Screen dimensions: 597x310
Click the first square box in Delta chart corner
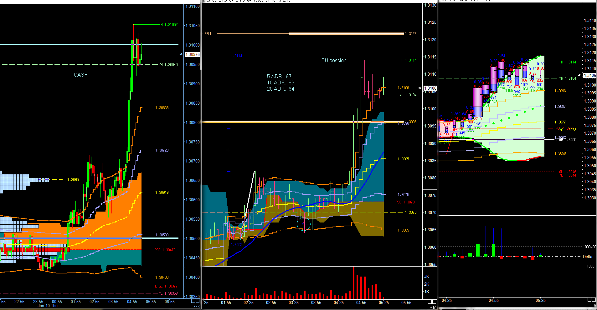coord(589,300)
